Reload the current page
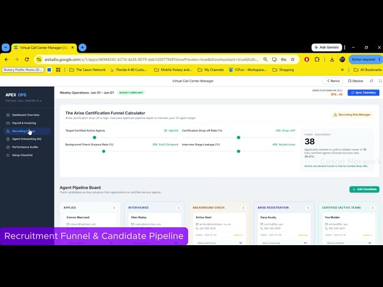The width and height of the screenshot is (383, 287). click(27, 59)
